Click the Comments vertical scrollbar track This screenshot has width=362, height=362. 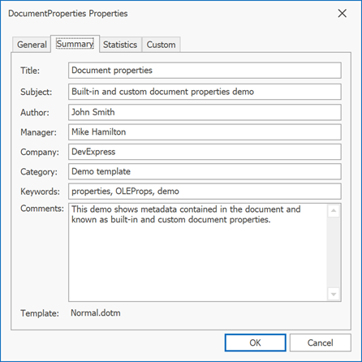coord(334,252)
